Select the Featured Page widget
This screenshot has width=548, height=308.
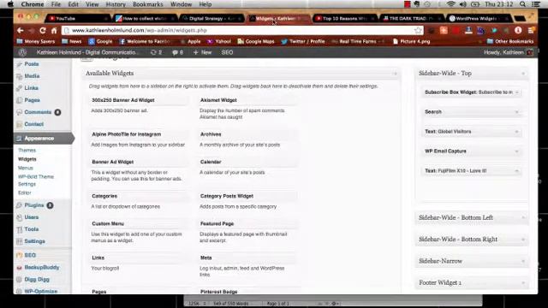248,224
